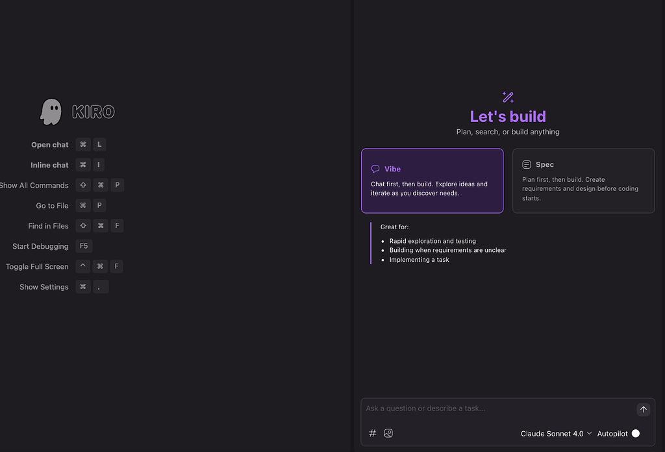The image size is (665, 452).
Task: Click the Kiro ghost logo
Action: (51, 112)
